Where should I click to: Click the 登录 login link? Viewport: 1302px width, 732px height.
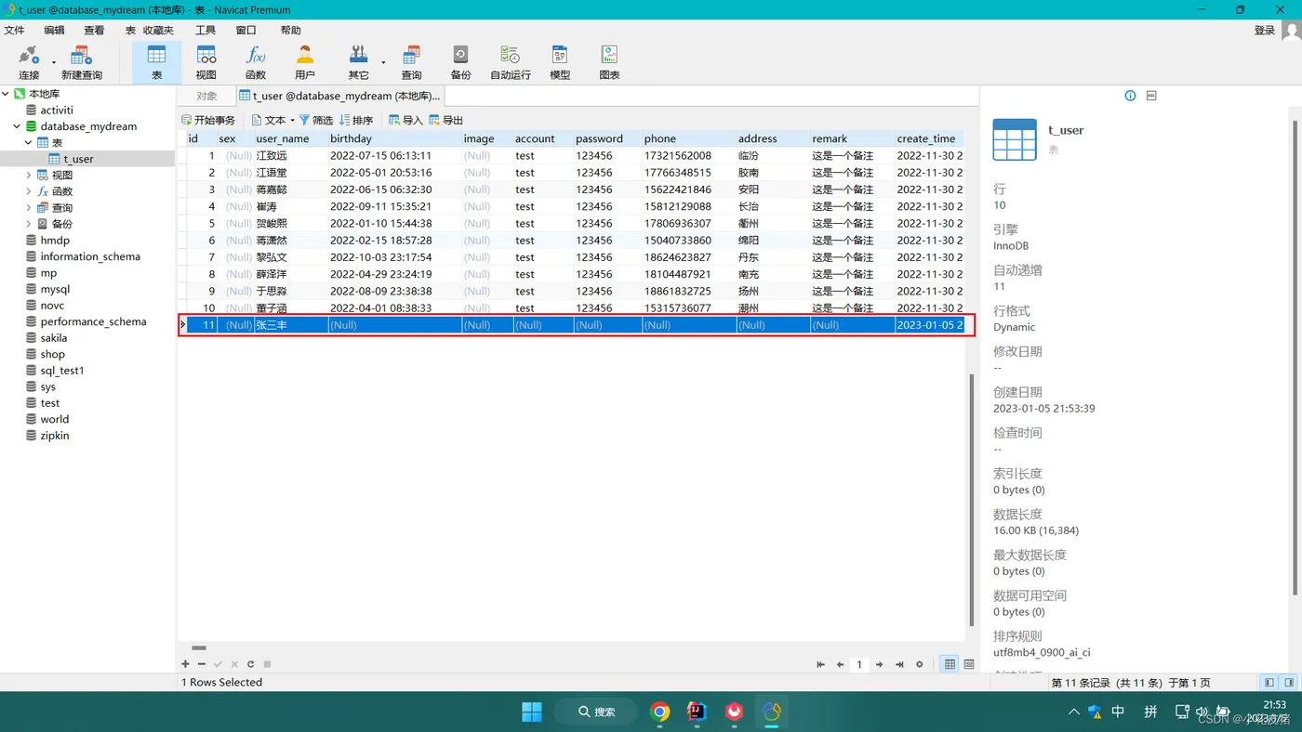point(1265,31)
